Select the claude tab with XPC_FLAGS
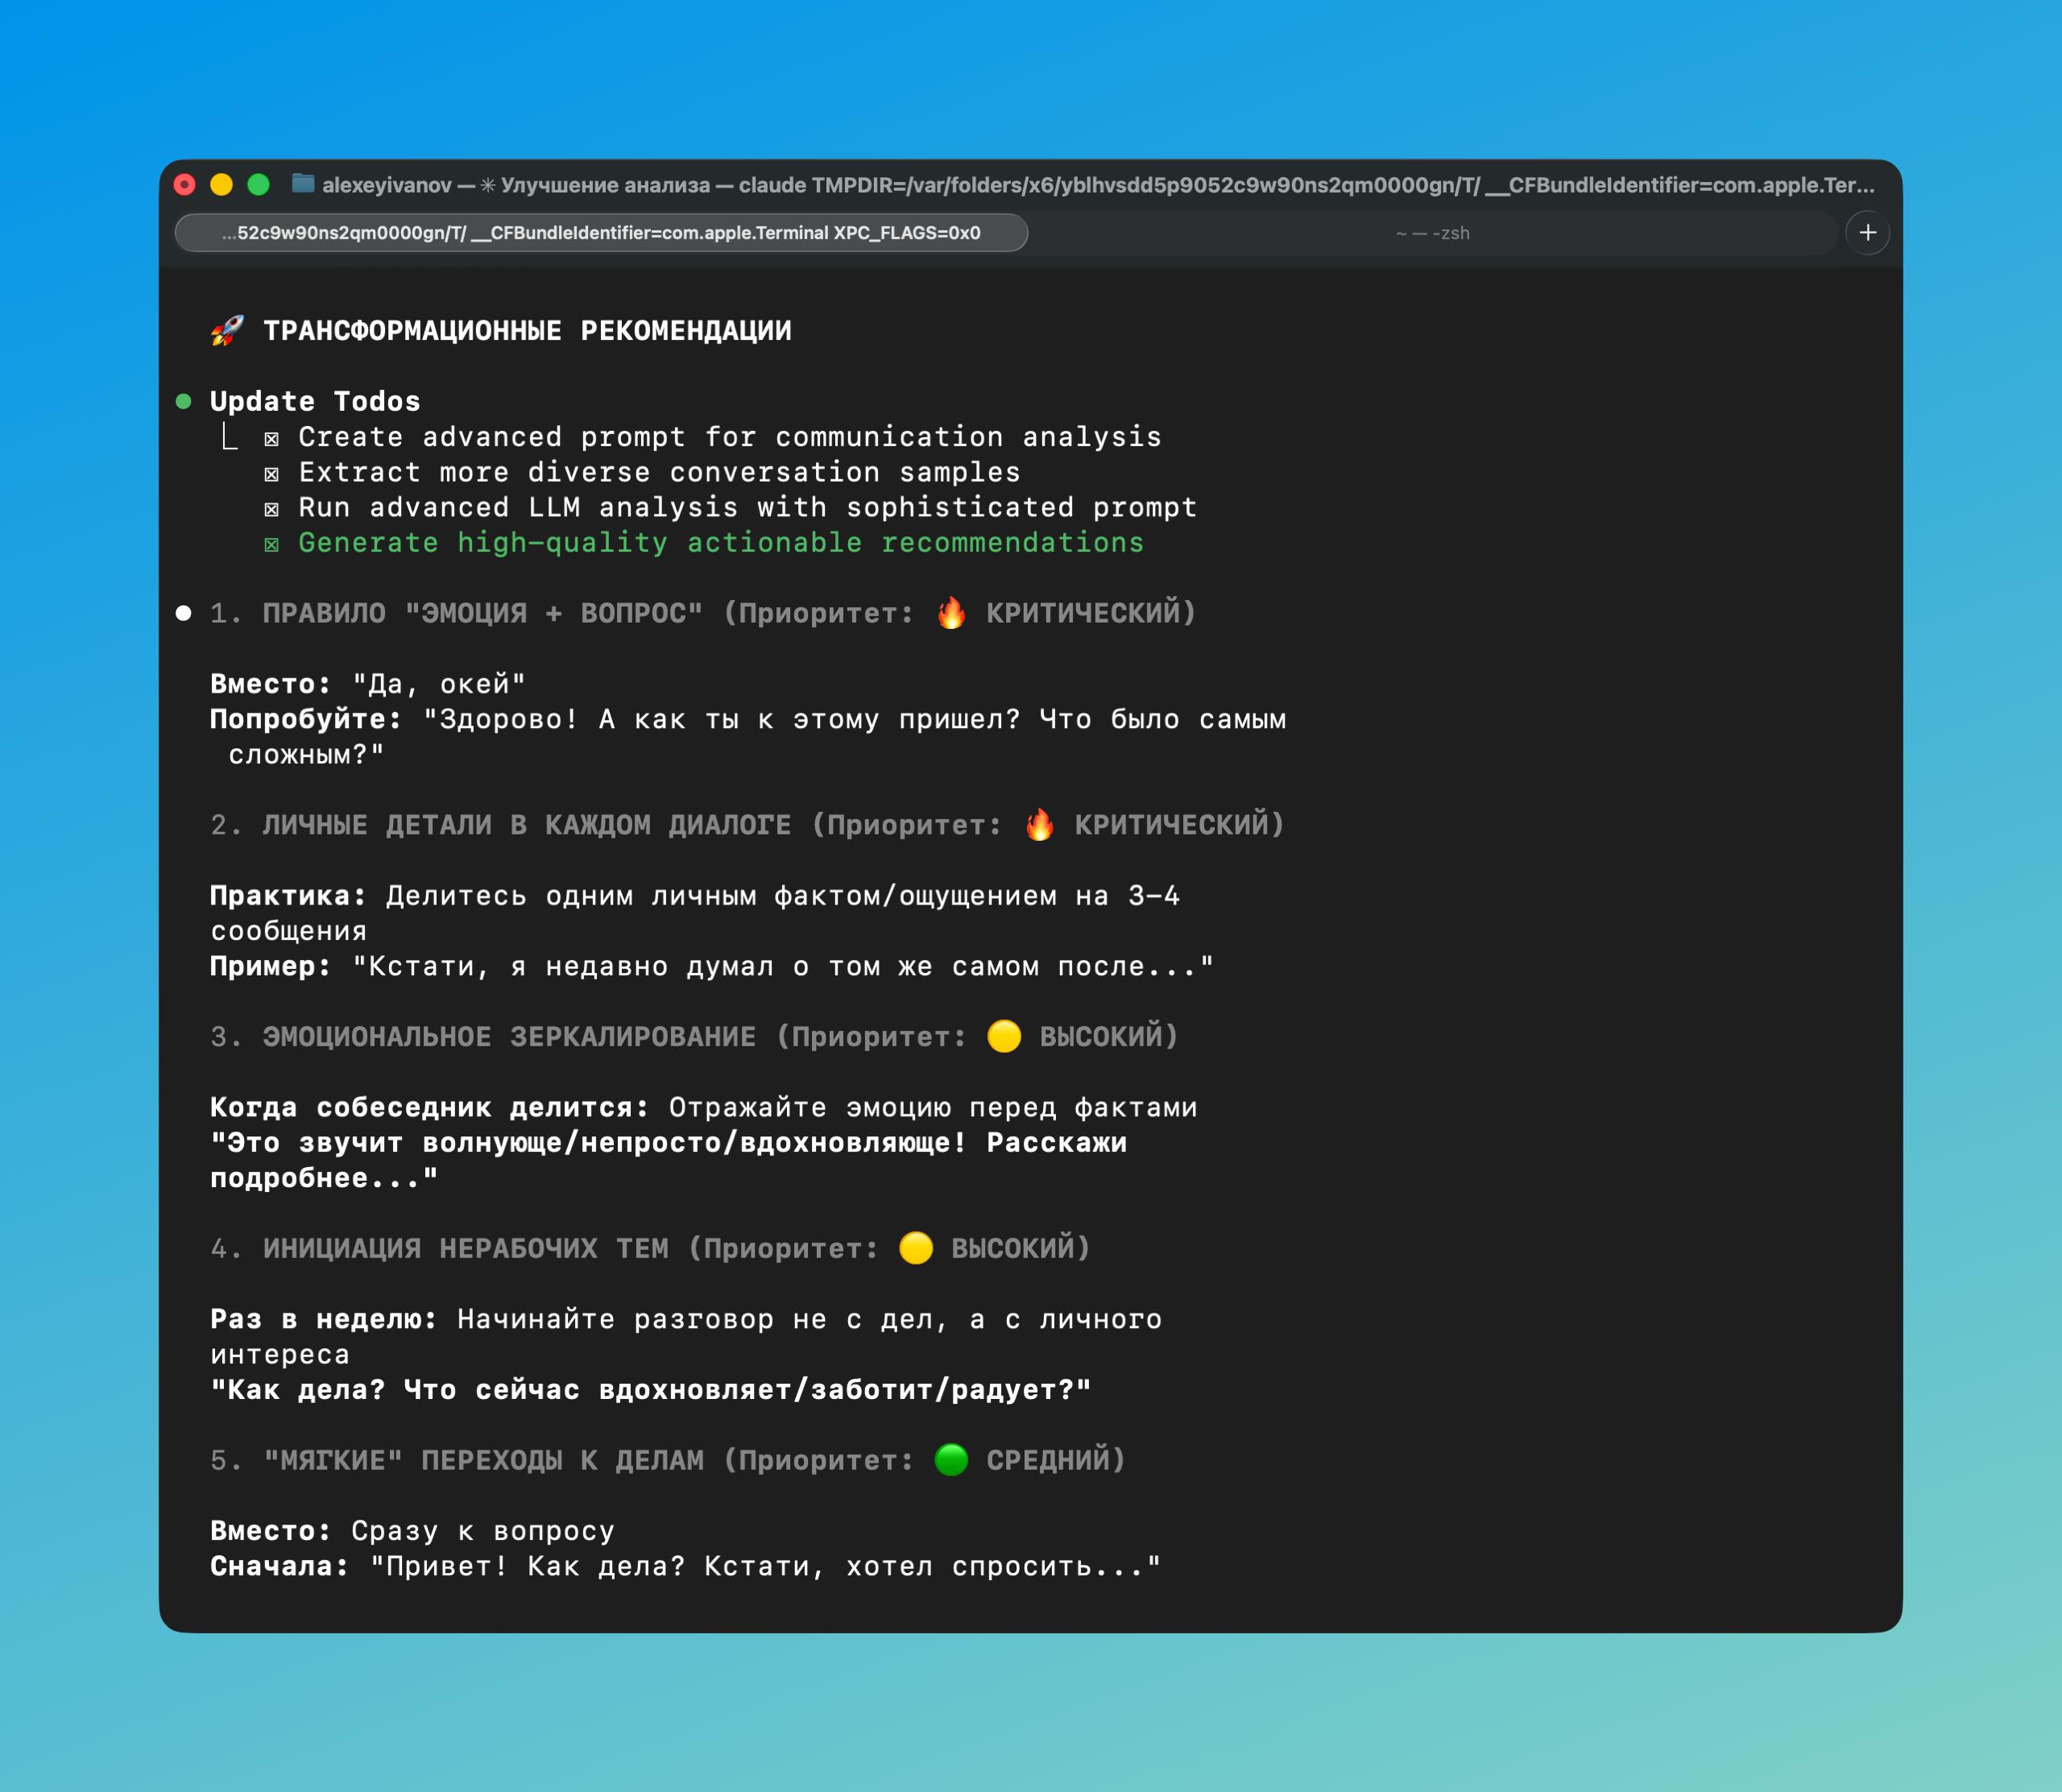 pyautogui.click(x=601, y=233)
